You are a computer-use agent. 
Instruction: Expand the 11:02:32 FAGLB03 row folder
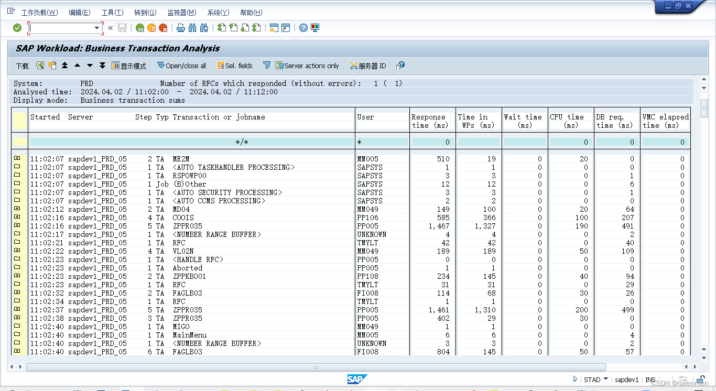pyautogui.click(x=17, y=292)
